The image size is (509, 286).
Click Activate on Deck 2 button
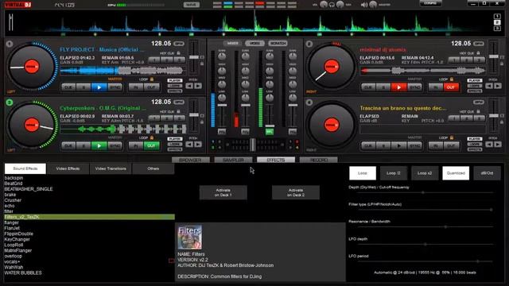pyautogui.click(x=296, y=192)
